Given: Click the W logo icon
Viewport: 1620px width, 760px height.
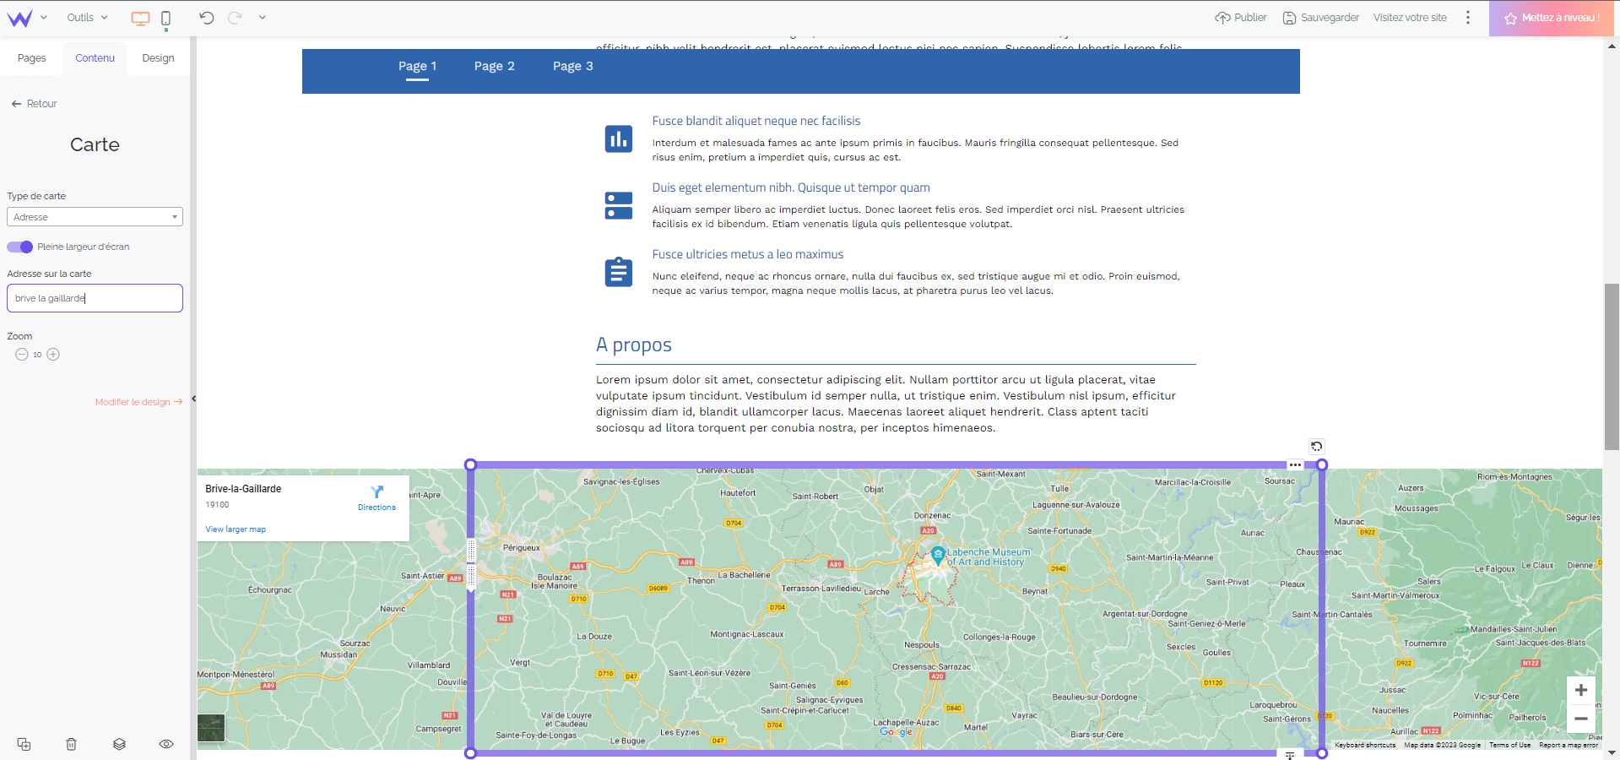Looking at the screenshot, I should [x=19, y=18].
